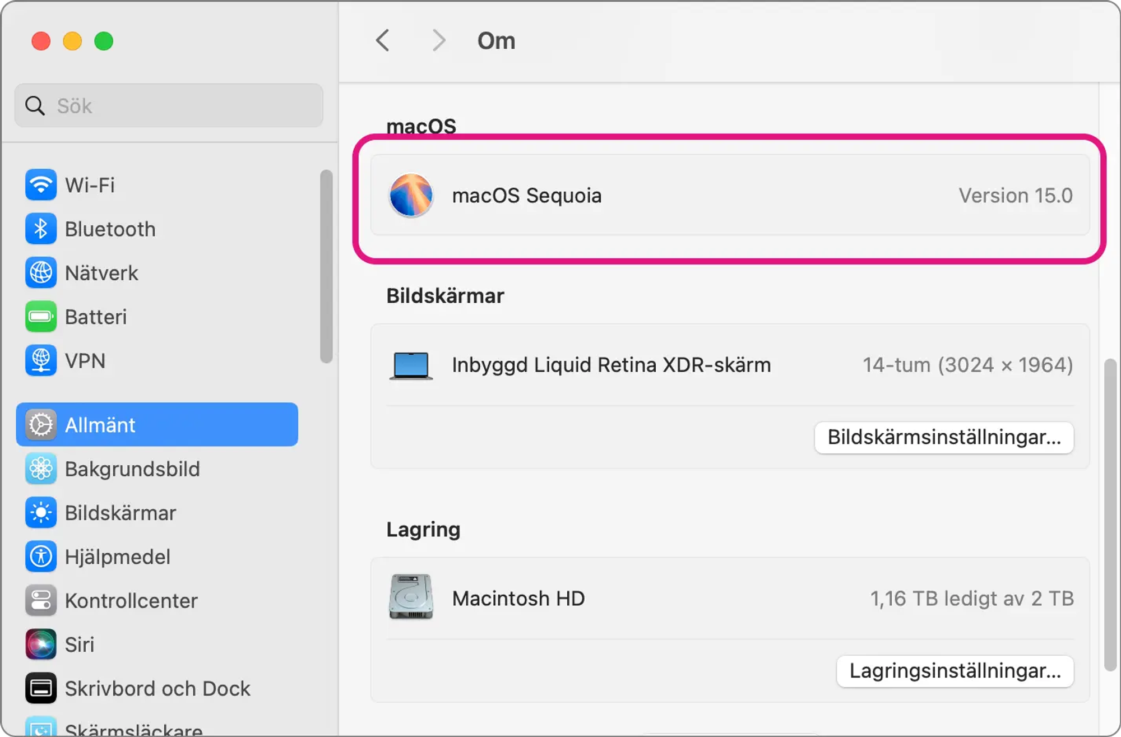Image resolution: width=1121 pixels, height=737 pixels.
Task: Click the green Batteri icon
Action: point(41,317)
